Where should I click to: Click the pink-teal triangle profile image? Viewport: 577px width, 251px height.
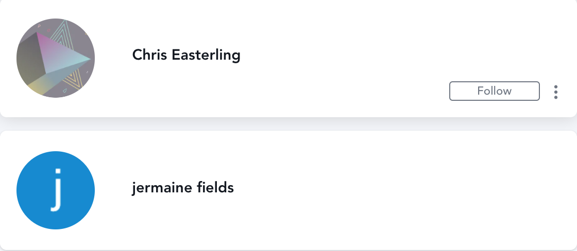tap(56, 58)
